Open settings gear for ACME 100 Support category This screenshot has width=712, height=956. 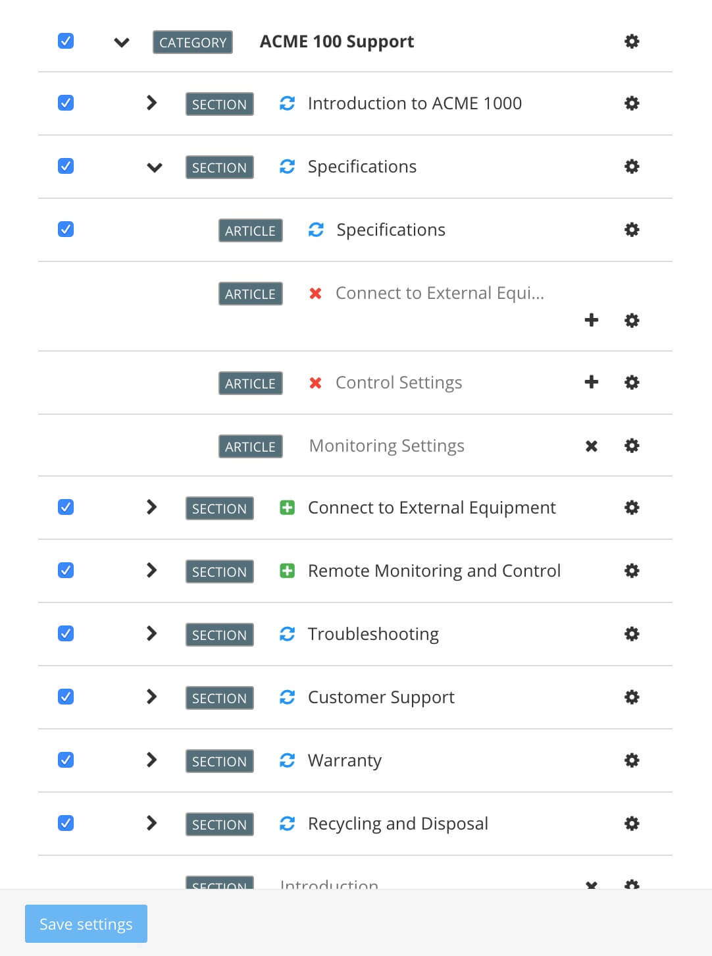(x=631, y=41)
